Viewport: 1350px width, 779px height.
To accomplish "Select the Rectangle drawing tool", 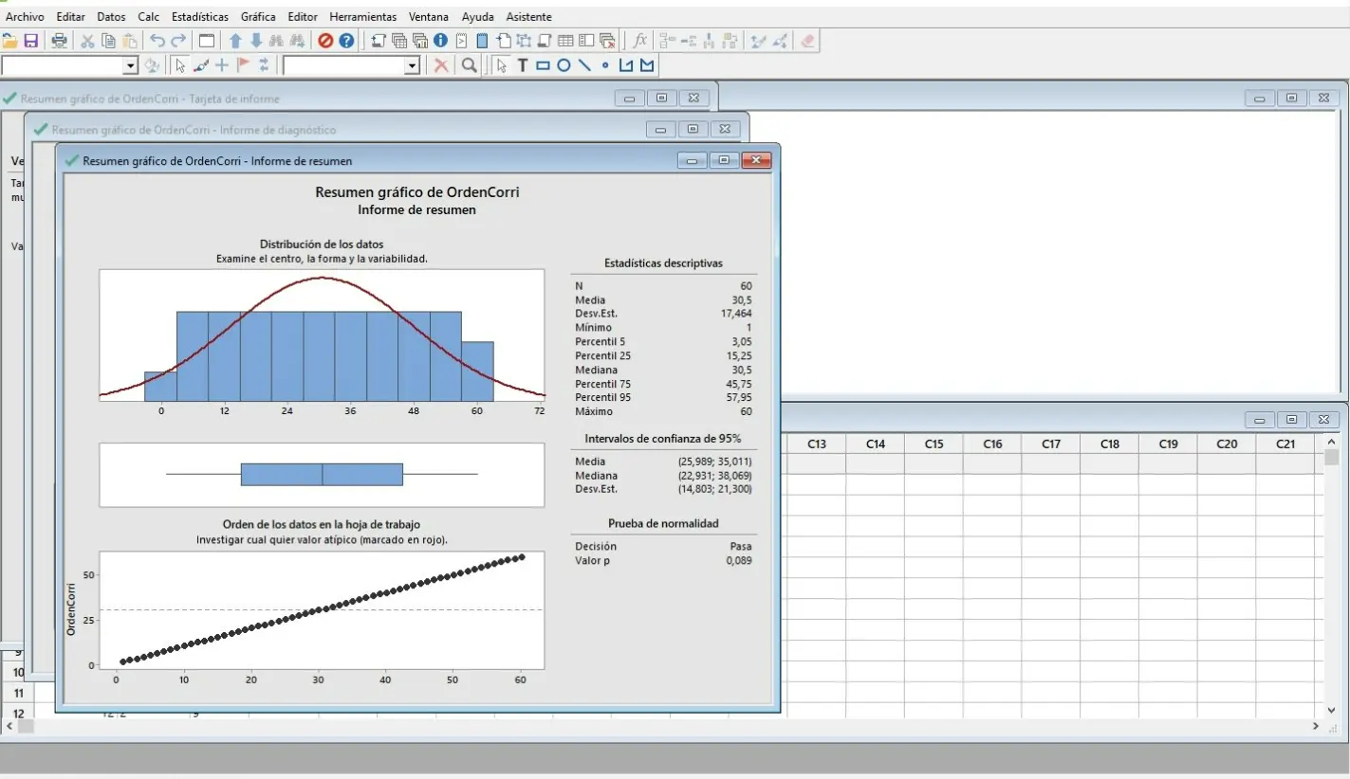I will pos(543,65).
